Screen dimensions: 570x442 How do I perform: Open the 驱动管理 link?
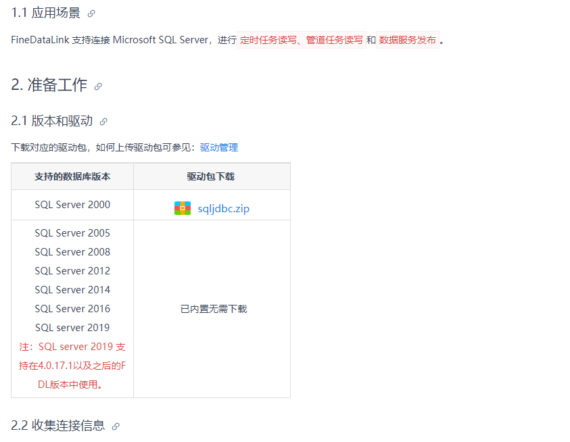[219, 147]
